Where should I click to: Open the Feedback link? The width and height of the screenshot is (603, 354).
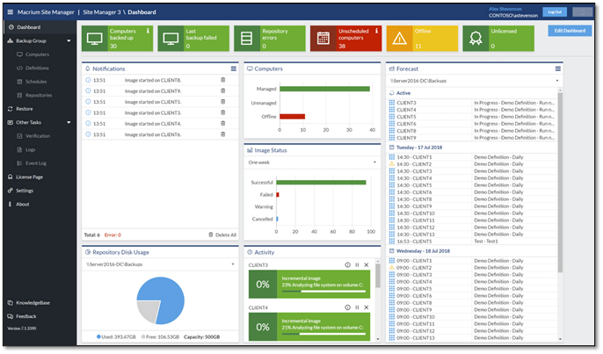coord(25,316)
